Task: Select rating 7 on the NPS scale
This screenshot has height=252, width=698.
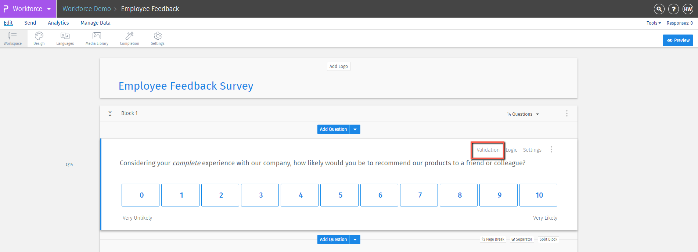Action: click(x=419, y=195)
